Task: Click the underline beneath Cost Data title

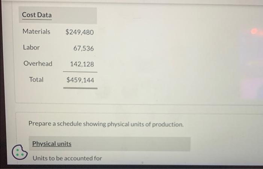Action: 37,19
